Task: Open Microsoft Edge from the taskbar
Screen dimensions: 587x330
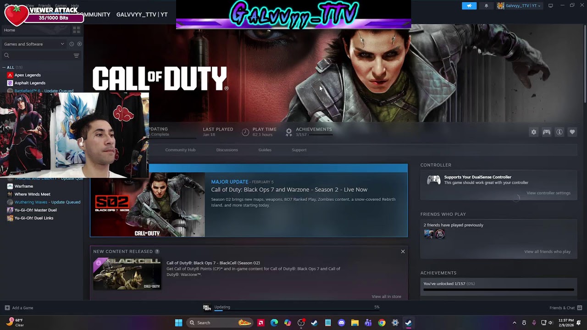Action: (274, 323)
